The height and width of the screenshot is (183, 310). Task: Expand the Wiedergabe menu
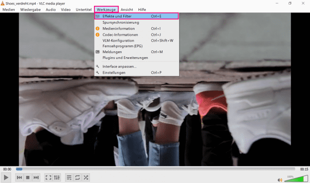[x=32, y=9]
